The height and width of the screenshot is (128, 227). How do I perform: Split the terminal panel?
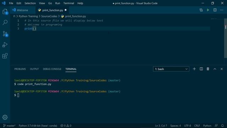tap(201, 69)
